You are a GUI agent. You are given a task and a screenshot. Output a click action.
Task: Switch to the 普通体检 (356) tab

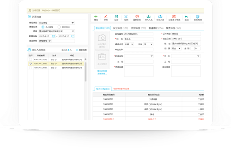point(156,28)
